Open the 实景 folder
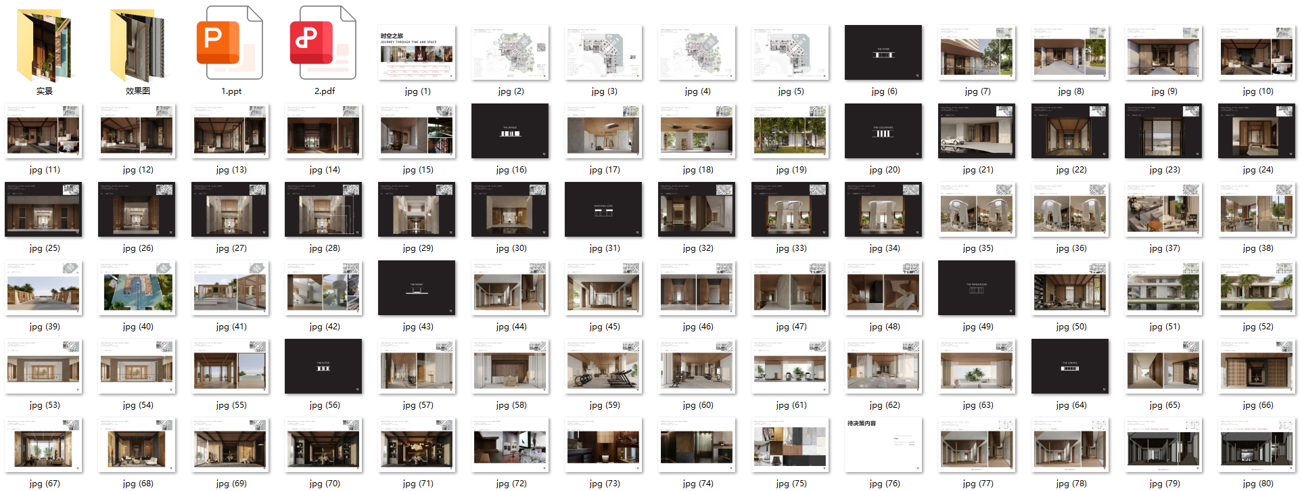 click(x=44, y=45)
